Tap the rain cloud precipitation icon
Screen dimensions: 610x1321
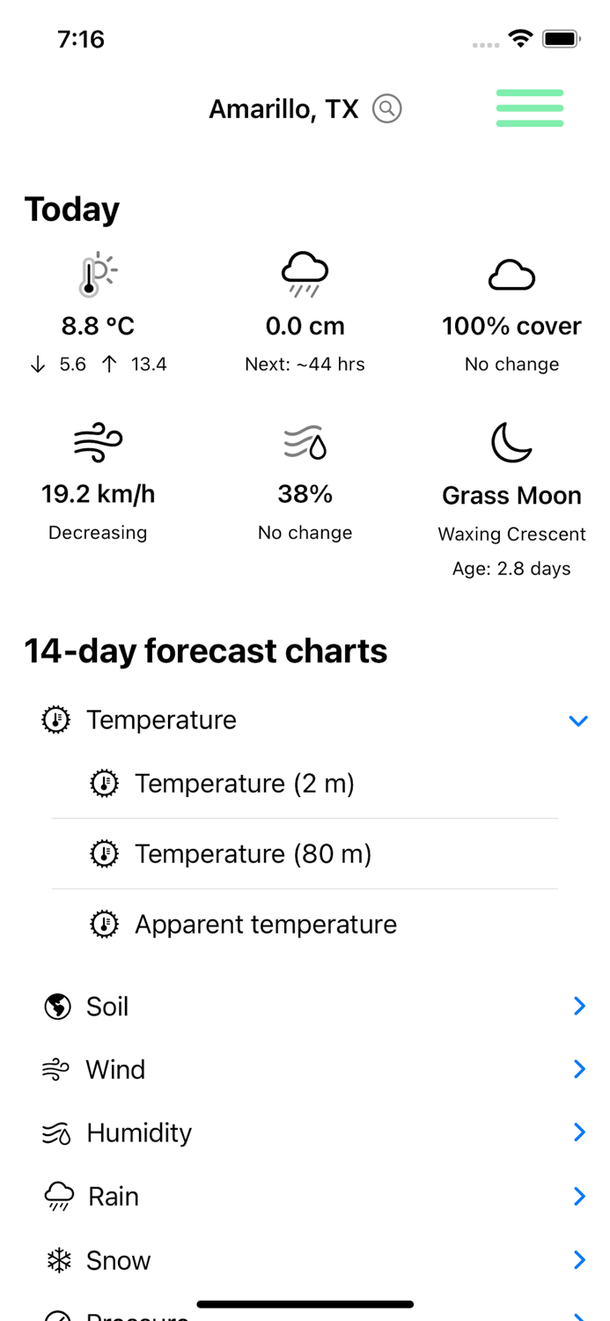pyautogui.click(x=305, y=272)
